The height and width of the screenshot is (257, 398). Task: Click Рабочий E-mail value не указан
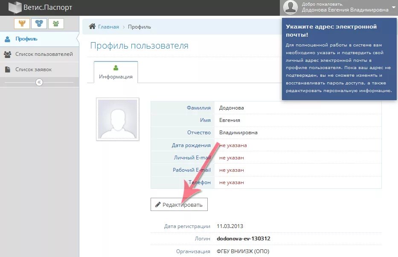232,170
